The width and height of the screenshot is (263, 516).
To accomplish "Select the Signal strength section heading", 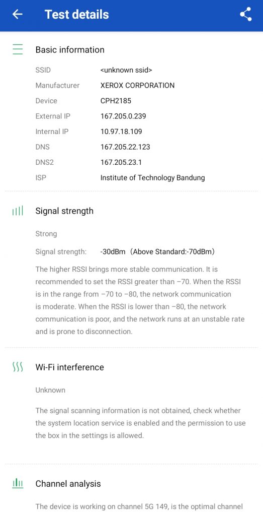I will pos(64,211).
